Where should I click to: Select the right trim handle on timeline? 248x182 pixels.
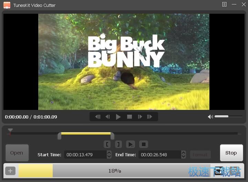click(x=112, y=136)
